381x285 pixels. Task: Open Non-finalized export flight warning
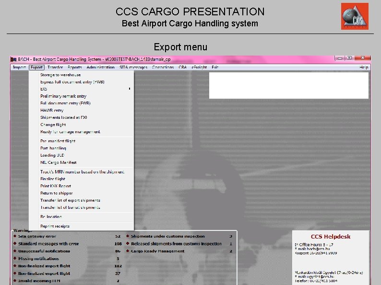tap(44, 274)
